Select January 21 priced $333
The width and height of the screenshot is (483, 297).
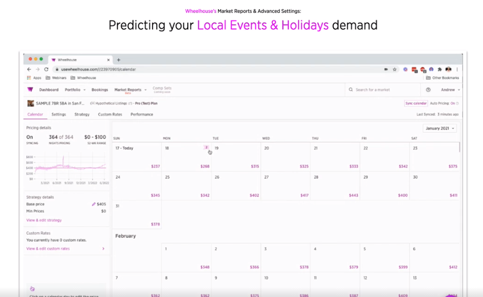click(335, 157)
